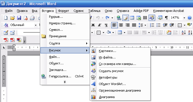The image size is (193, 102).
Task: Toggle Italic formatting (К)
Action: pyautogui.click(x=99, y=25)
